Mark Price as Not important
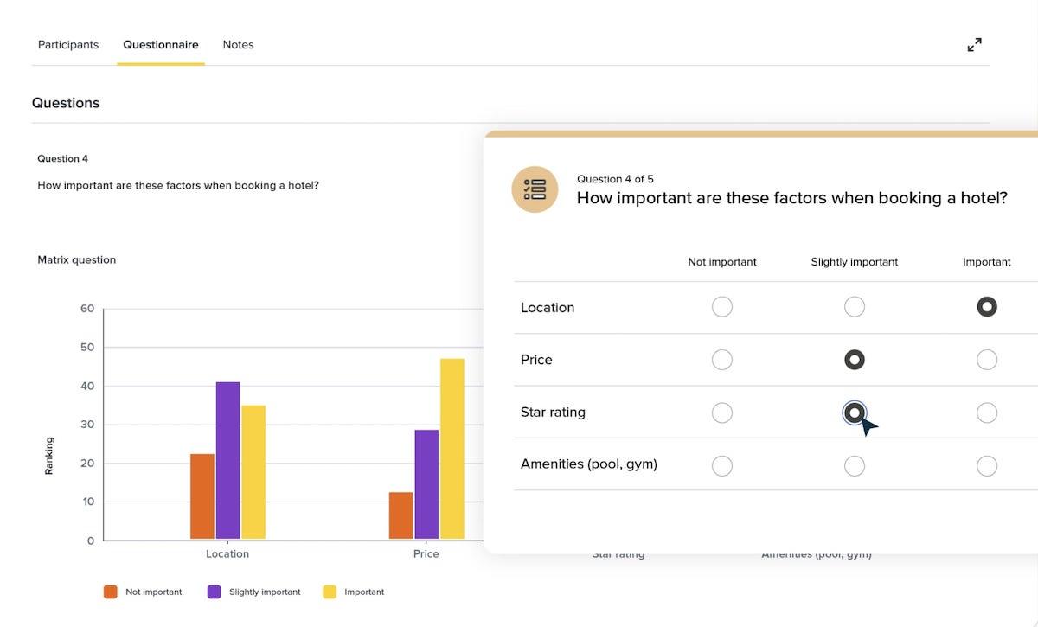1038x627 pixels. [721, 360]
